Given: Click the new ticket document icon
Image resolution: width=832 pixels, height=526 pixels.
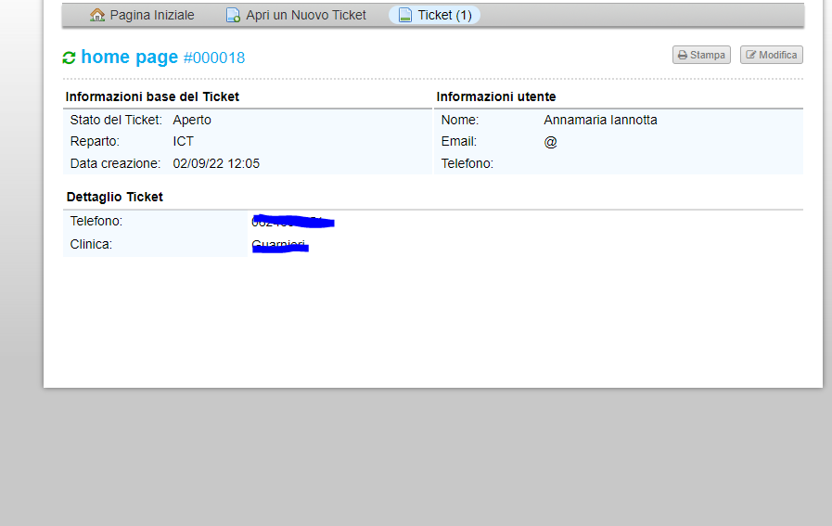Looking at the screenshot, I should pos(234,15).
